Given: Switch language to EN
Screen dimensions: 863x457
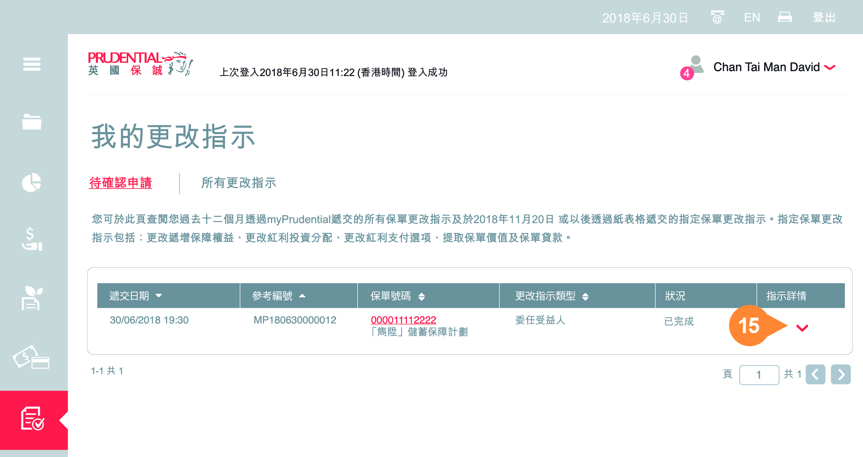Looking at the screenshot, I should tap(752, 18).
